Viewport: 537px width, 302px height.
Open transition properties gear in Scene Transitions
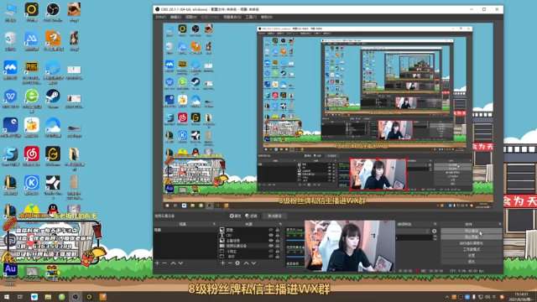tap(435, 232)
